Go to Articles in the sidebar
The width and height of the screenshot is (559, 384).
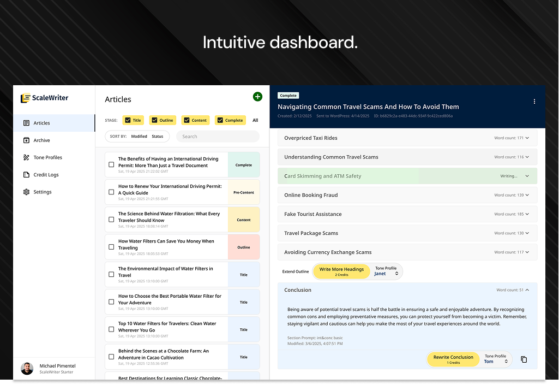tap(41, 123)
